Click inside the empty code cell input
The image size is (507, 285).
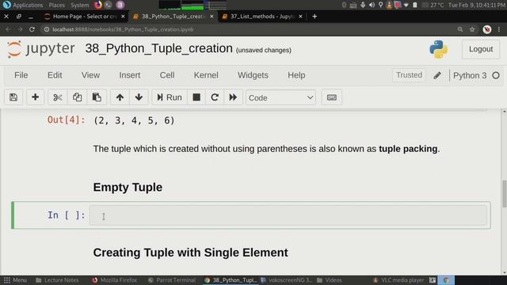tap(288, 215)
